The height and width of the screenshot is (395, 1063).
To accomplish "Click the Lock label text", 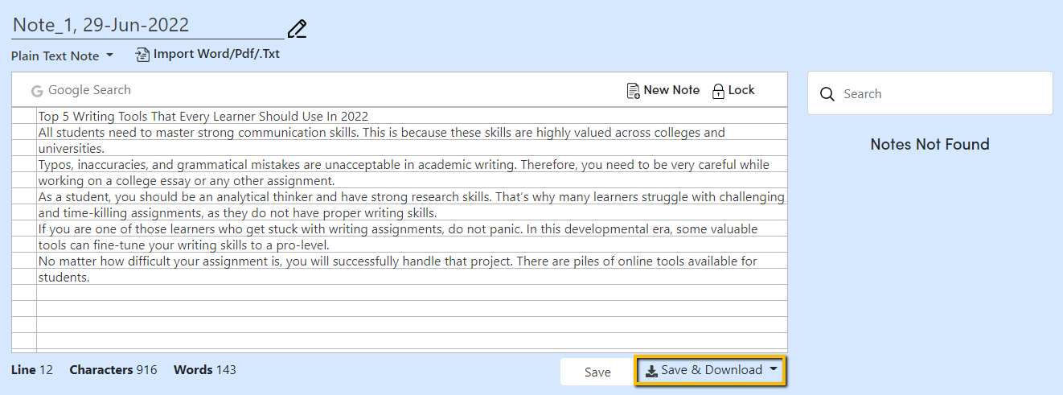I will 741,90.
